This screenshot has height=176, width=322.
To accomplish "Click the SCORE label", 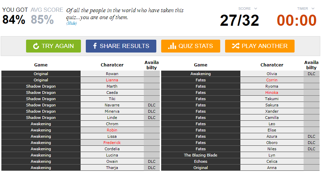I will (245, 8).
